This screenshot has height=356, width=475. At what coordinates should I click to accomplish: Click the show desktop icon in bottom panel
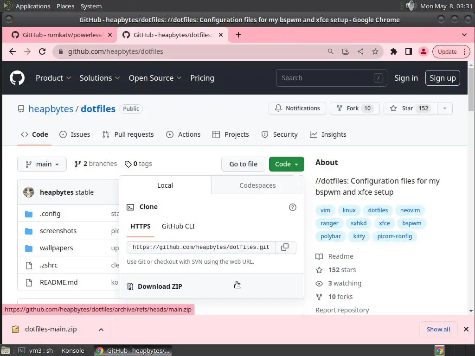(6, 350)
